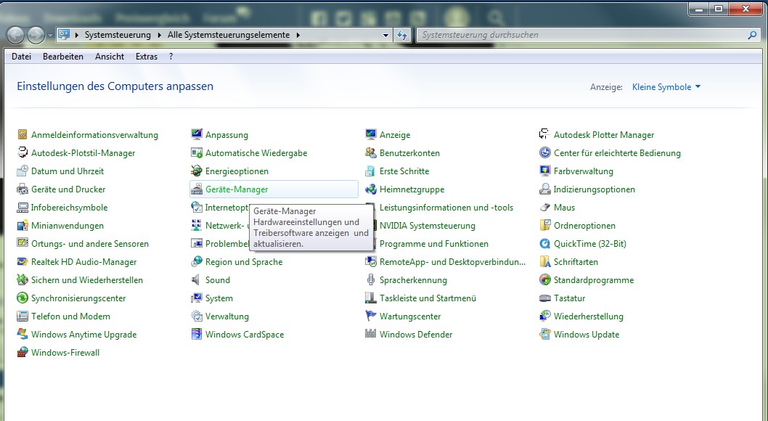Open the Kleine Symbole view dropdown

click(x=666, y=86)
